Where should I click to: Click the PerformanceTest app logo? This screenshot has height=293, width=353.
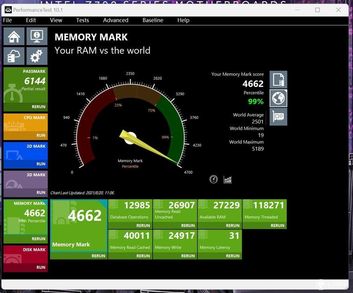point(8,10)
